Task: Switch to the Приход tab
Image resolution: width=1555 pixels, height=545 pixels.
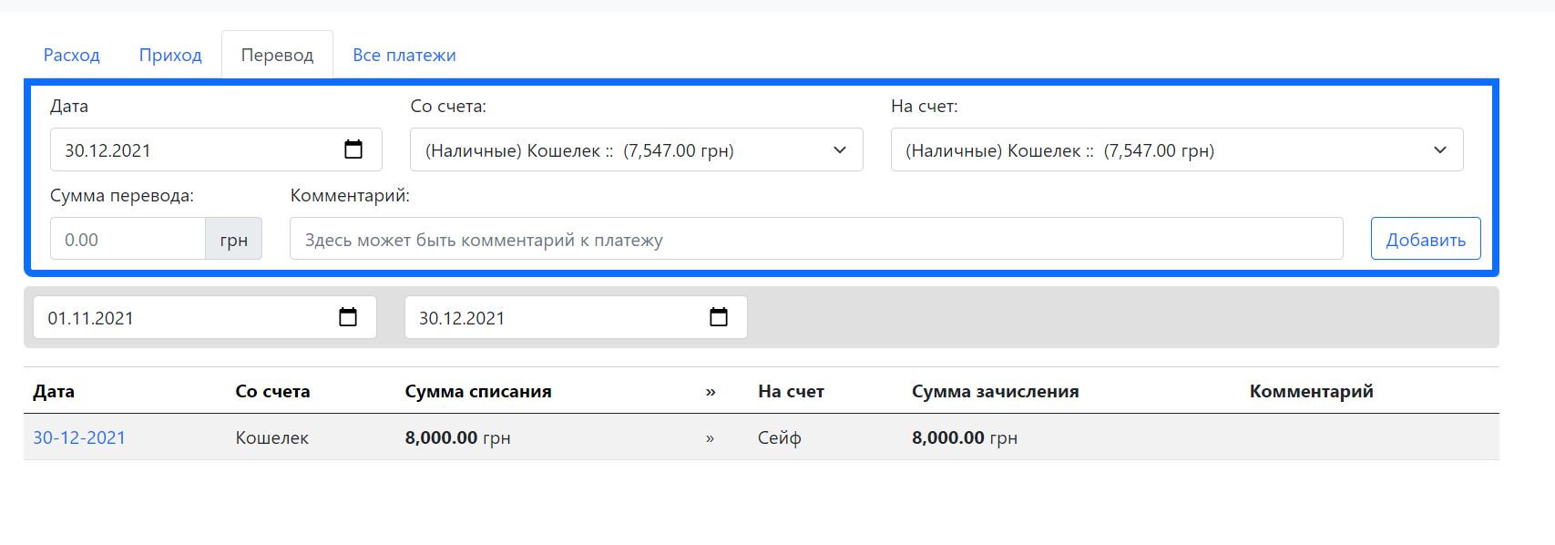Action: 170,55
